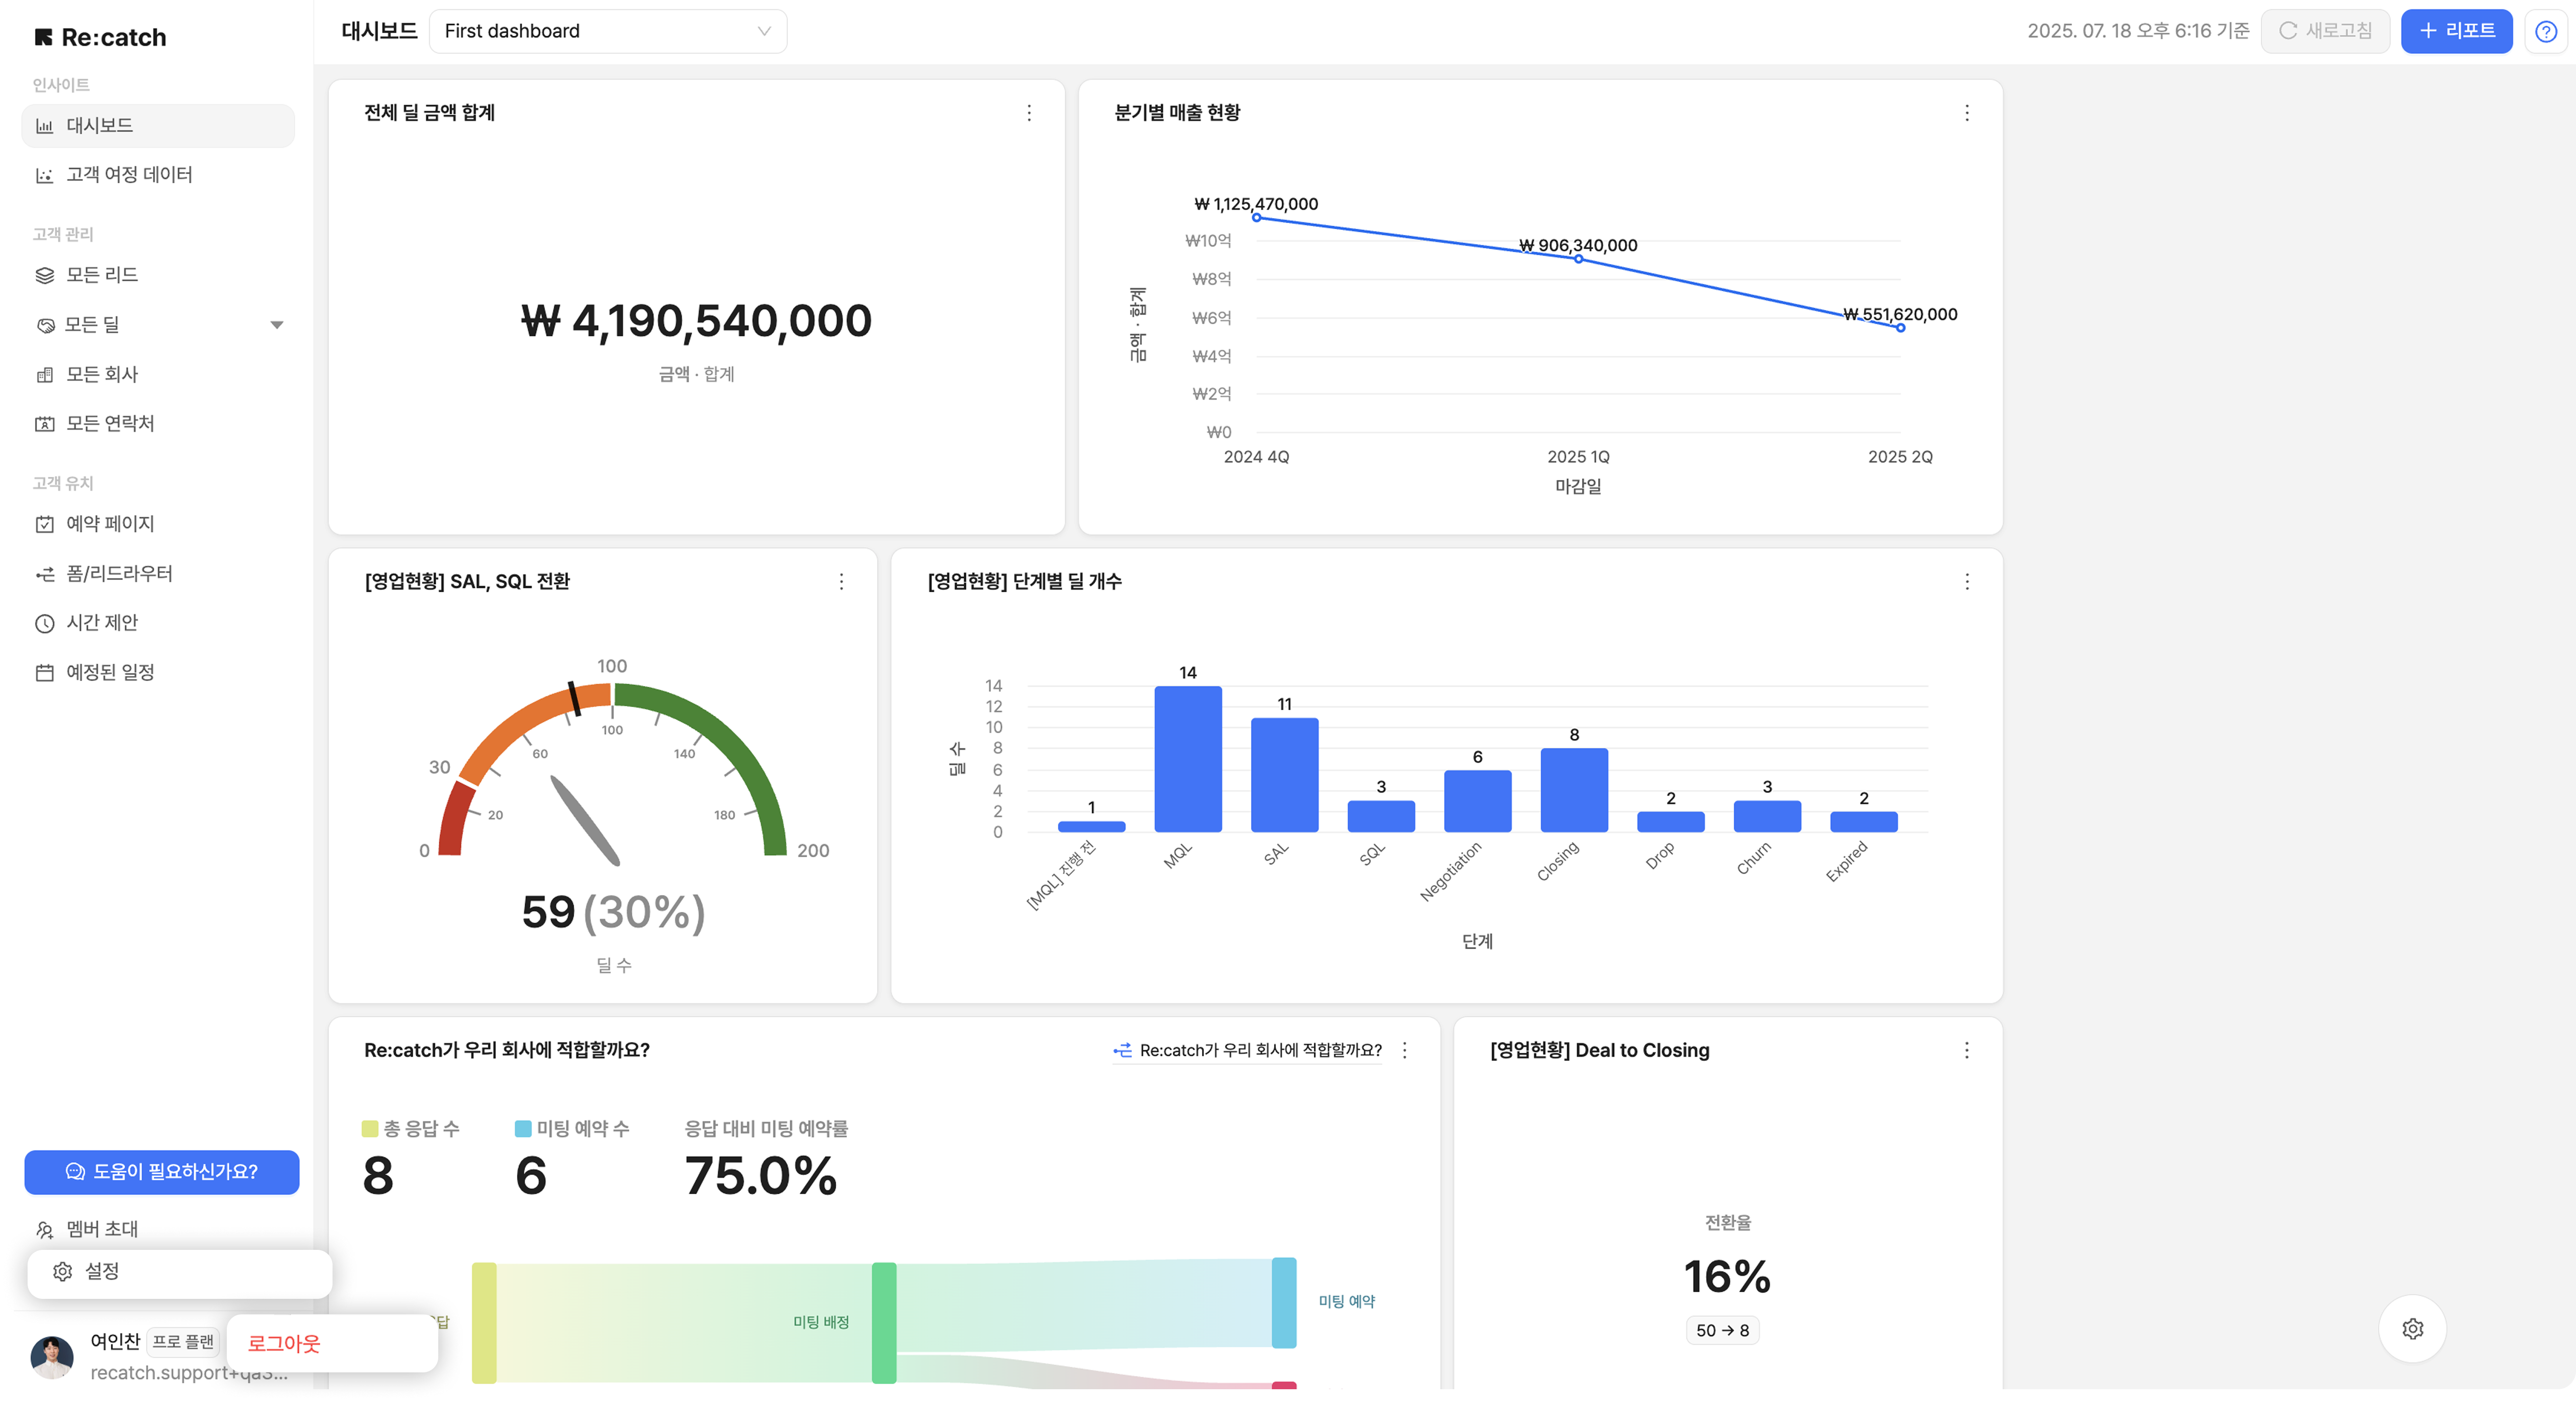
Task: Open the 대시보드 sidebar item
Action: point(158,125)
